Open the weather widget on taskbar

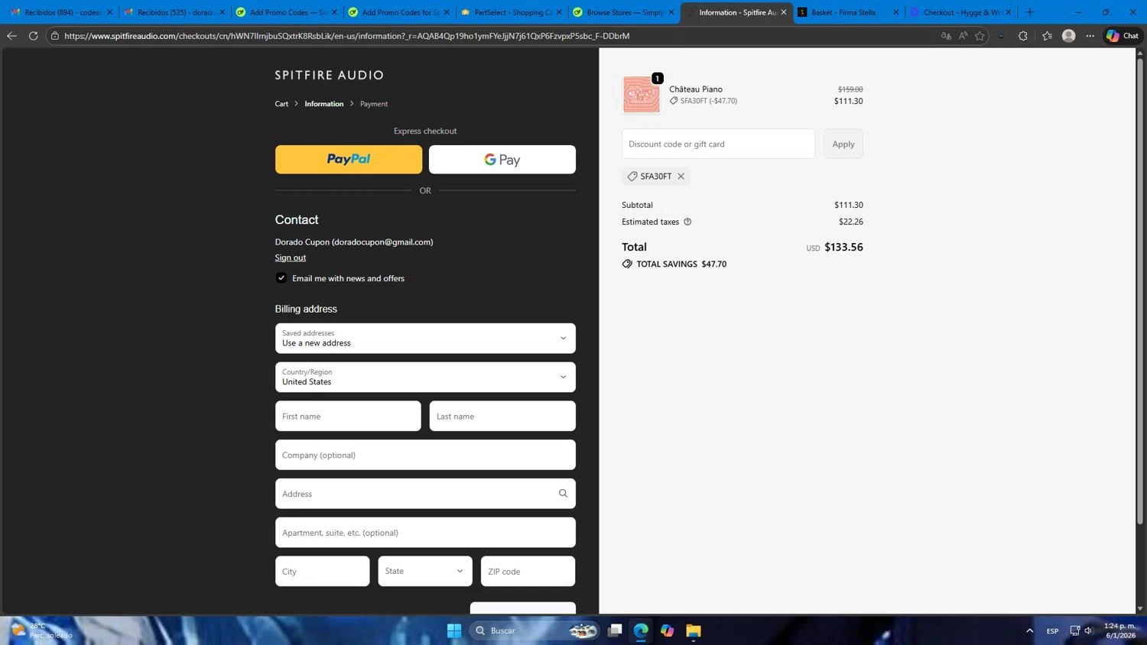click(42, 630)
